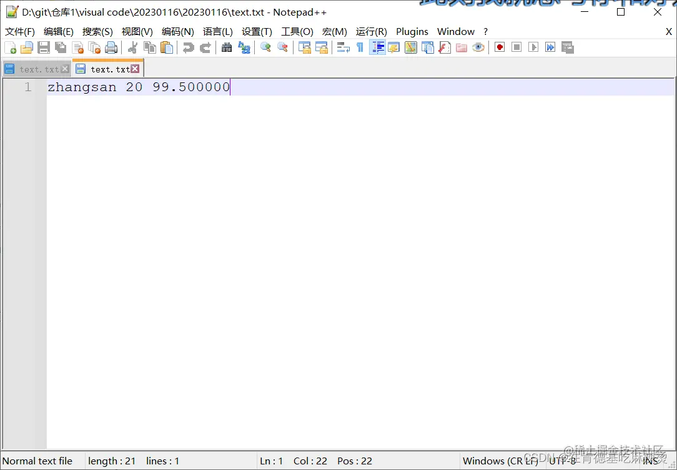Open the 编辑(E) menu

[x=59, y=31]
